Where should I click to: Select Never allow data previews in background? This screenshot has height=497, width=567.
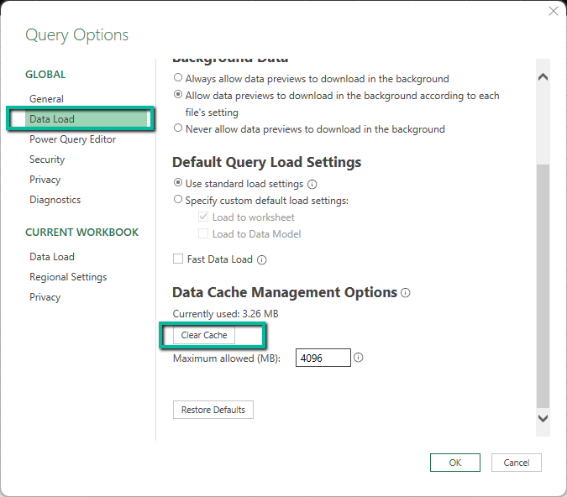[x=178, y=128]
